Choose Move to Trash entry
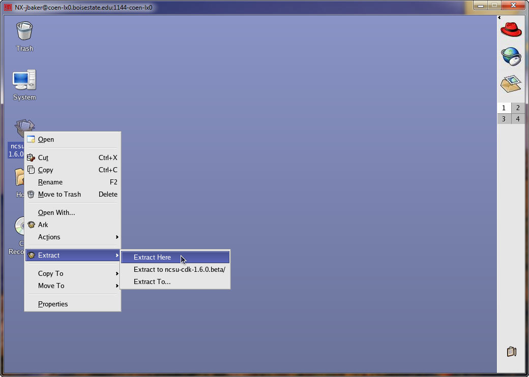 pyautogui.click(x=73, y=194)
